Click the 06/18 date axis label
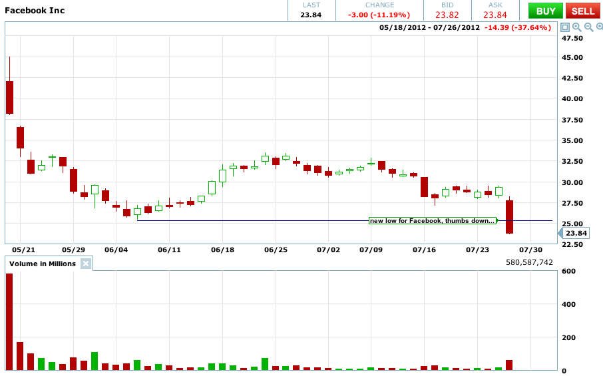This screenshot has width=603, height=376. [x=222, y=250]
